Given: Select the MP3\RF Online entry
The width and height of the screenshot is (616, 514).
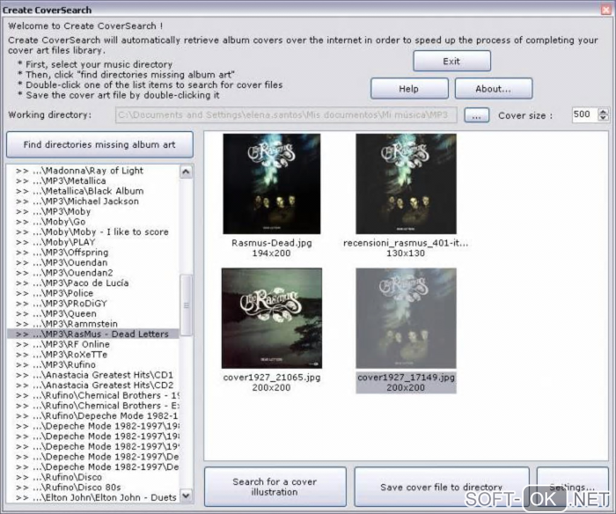Looking at the screenshot, I should click(93, 344).
